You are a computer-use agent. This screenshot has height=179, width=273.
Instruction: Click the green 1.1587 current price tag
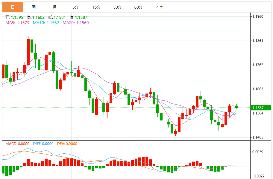261,108
